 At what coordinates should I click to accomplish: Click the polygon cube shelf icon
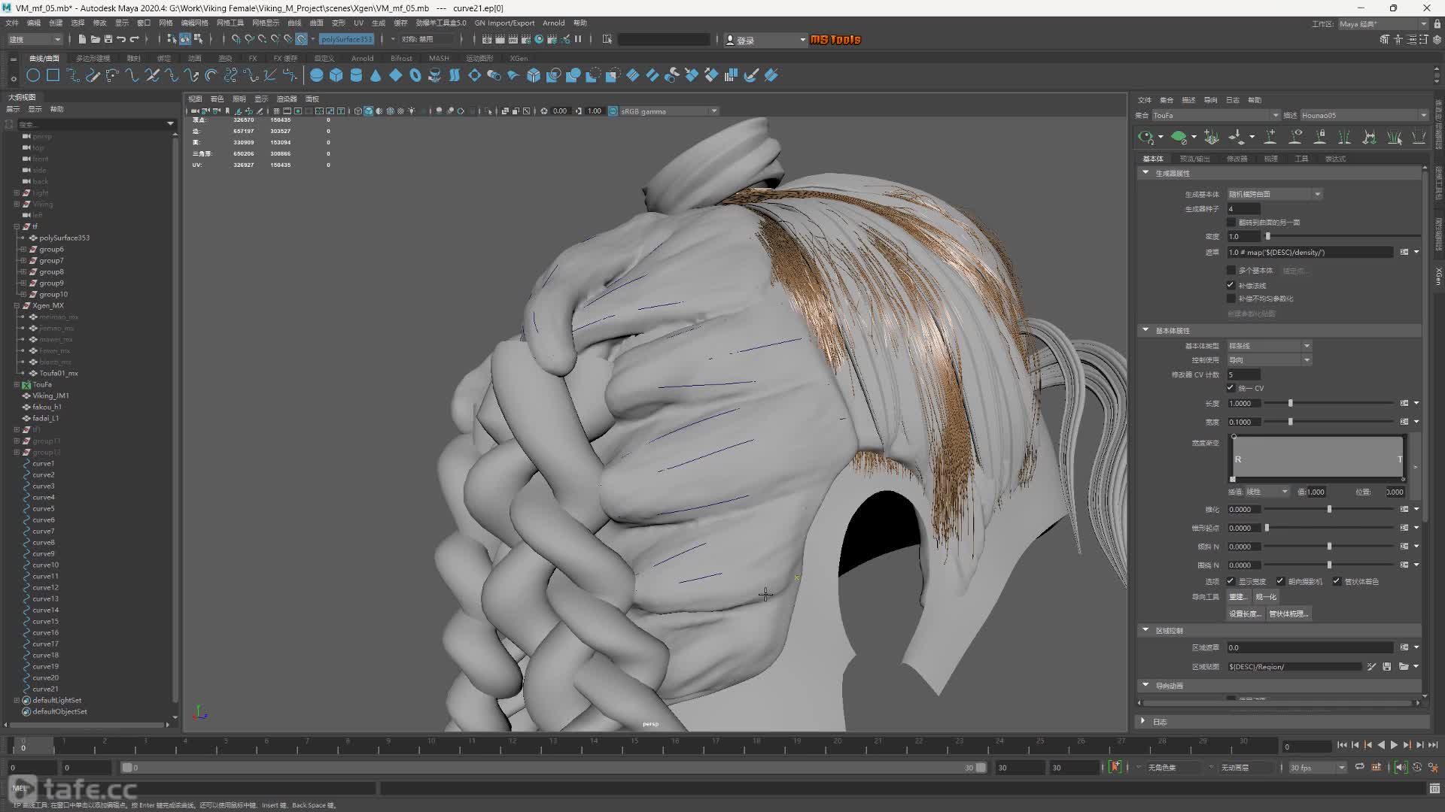click(x=336, y=75)
